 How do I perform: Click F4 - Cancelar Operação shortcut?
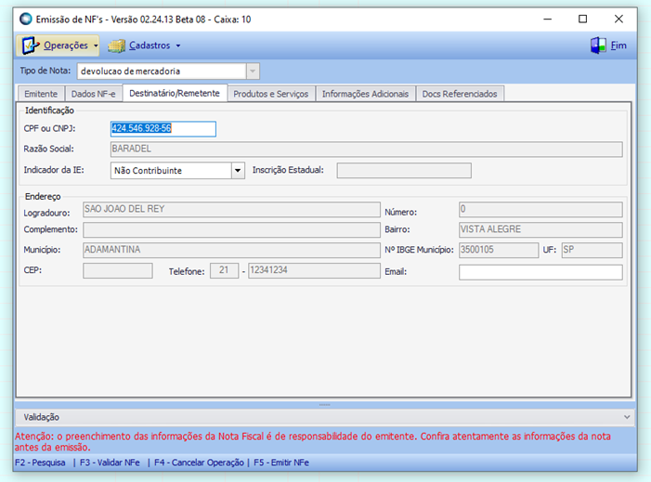click(x=199, y=462)
